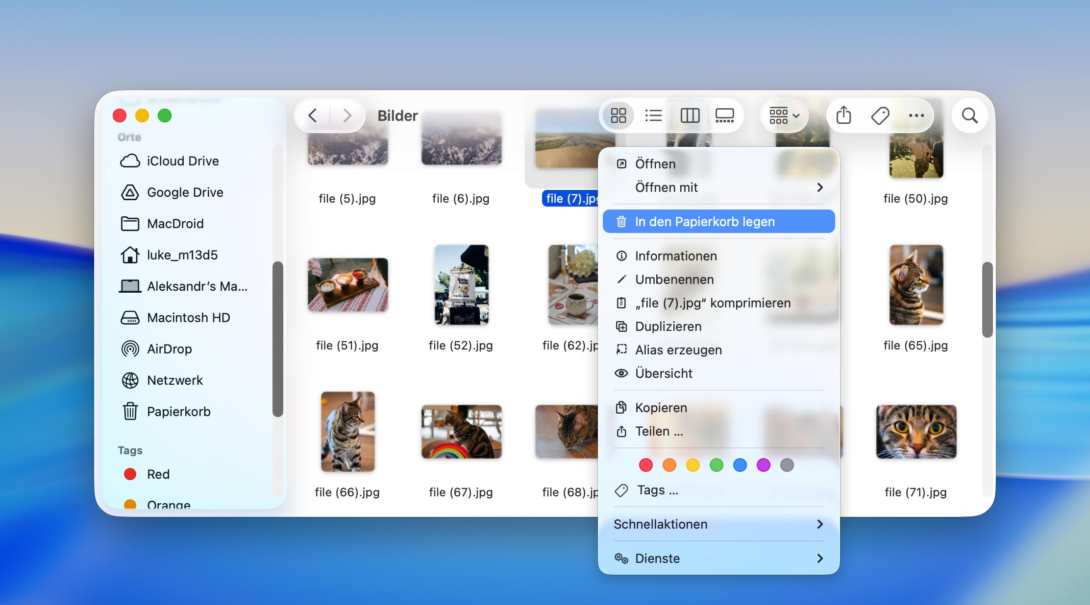Choose Informationen from context menu
This screenshot has width=1090, height=605.
pyautogui.click(x=718, y=256)
